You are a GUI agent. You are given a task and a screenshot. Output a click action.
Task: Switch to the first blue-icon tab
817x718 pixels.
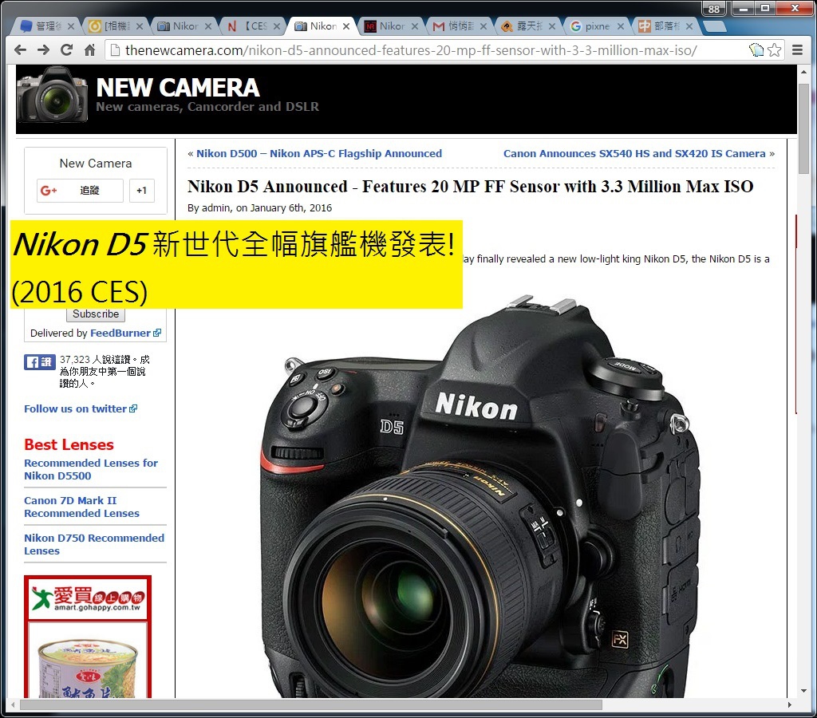pyautogui.click(x=47, y=26)
